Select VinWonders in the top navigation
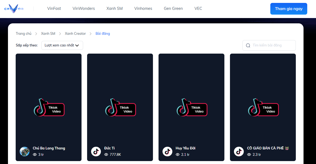The image size is (316, 164). click(x=84, y=8)
